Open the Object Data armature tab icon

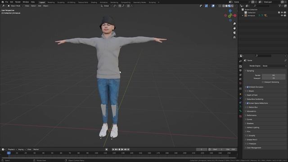coord(240,107)
